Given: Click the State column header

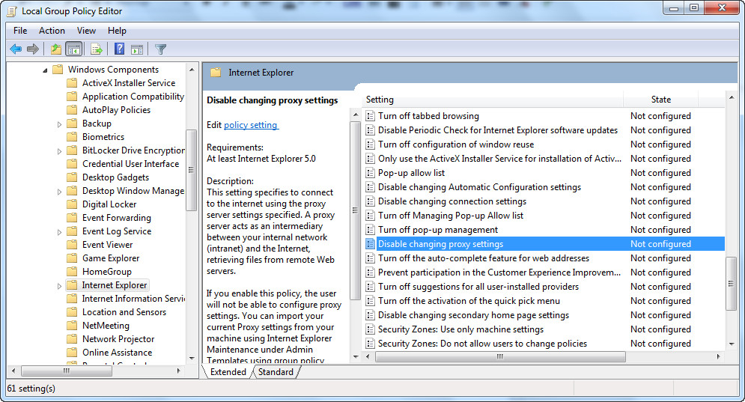Looking at the screenshot, I should point(660,100).
